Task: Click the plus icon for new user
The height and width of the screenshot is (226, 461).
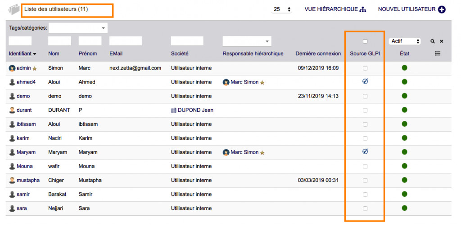Action: 442,9
